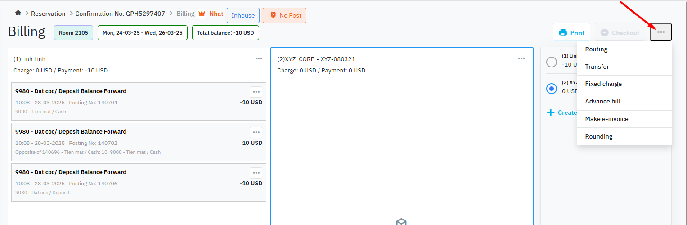Image resolution: width=687 pixels, height=225 pixels.
Task: Choose Advance bill menu entry
Action: pos(624,101)
